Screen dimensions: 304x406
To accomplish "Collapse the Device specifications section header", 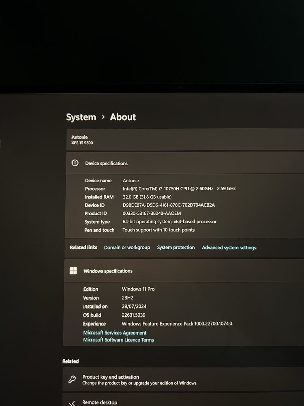I will (x=185, y=163).
